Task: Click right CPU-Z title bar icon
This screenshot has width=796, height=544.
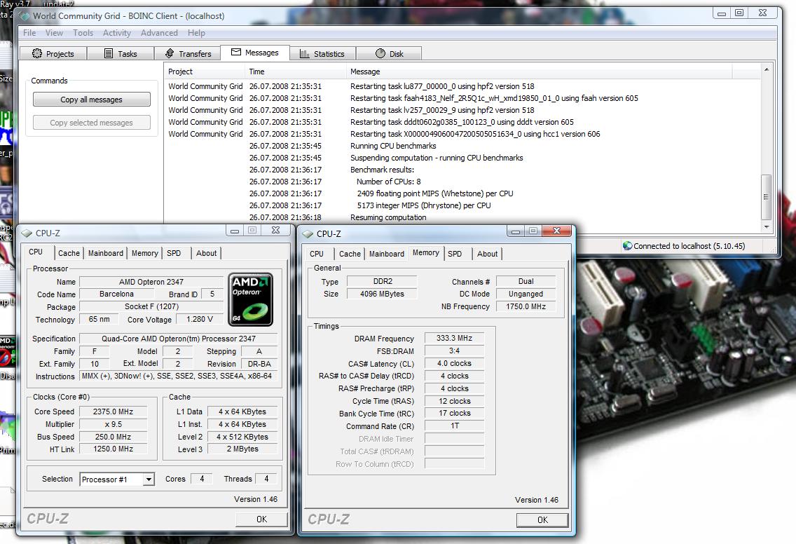Action: (308, 233)
